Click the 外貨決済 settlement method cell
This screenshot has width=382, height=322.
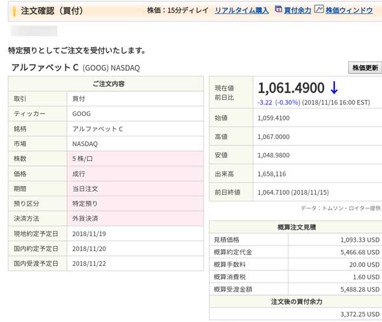tap(85, 219)
